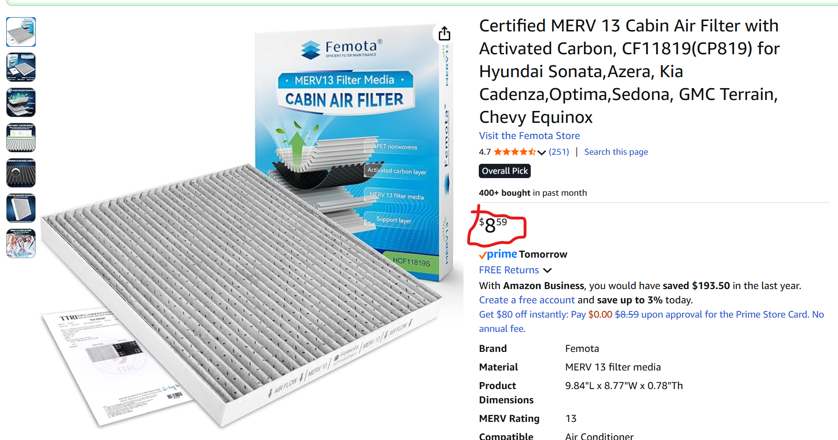This screenshot has height=440, width=838.
Task: Click Search this page link
Action: [616, 152]
